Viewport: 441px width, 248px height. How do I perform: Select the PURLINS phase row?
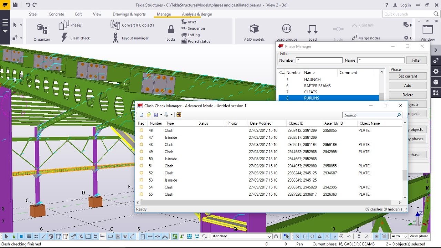point(328,98)
